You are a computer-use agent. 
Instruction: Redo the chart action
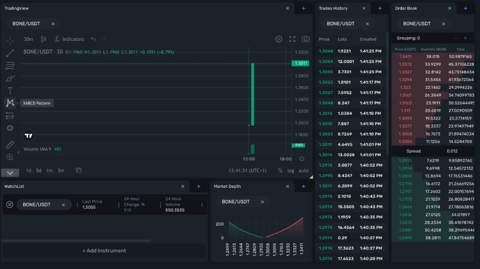(x=103, y=39)
